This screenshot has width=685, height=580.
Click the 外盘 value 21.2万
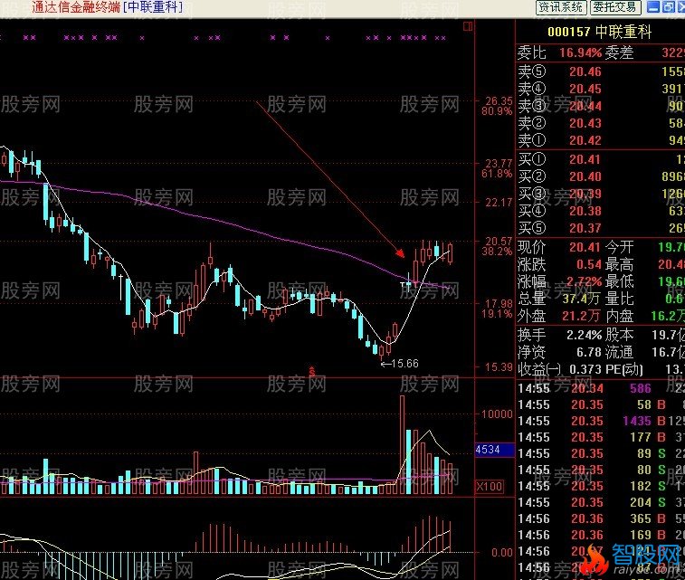[581, 316]
